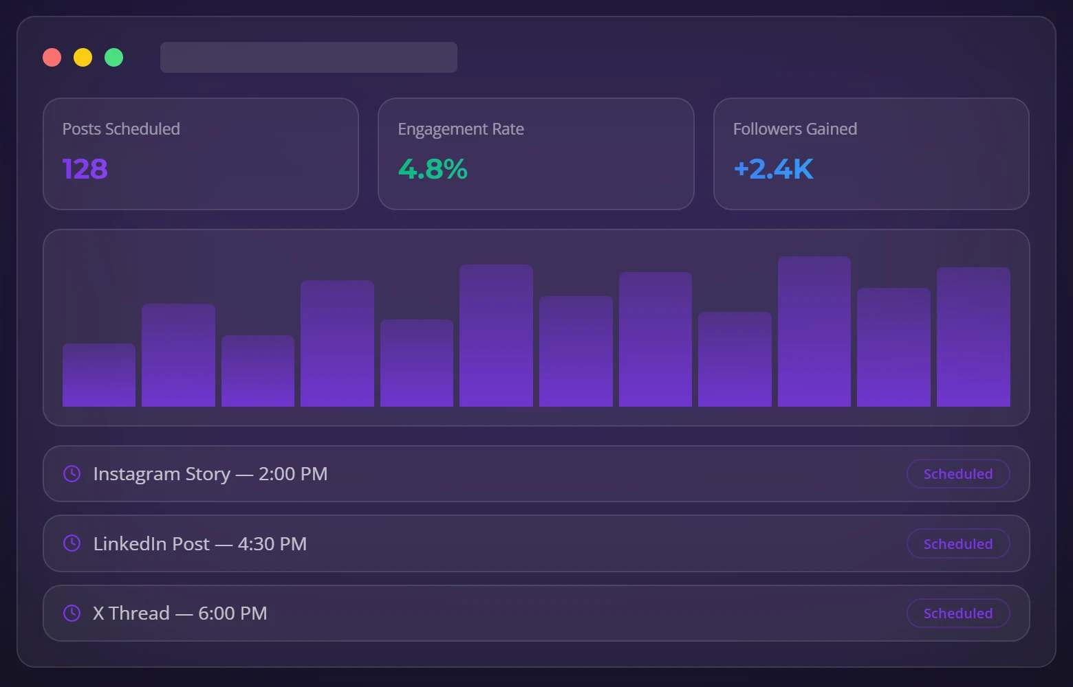Select the last bar of the chart
The width and height of the screenshot is (1073, 687).
[x=973, y=337]
